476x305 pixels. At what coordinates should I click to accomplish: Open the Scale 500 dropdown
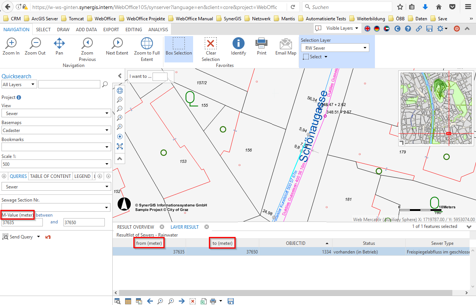tap(56, 164)
